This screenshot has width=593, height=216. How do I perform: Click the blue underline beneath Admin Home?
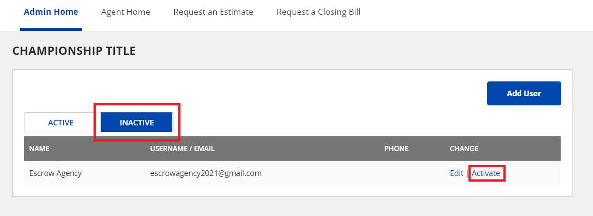[51, 30]
